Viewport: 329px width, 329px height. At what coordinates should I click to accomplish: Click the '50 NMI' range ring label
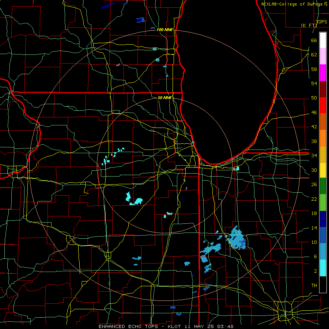(x=164, y=98)
